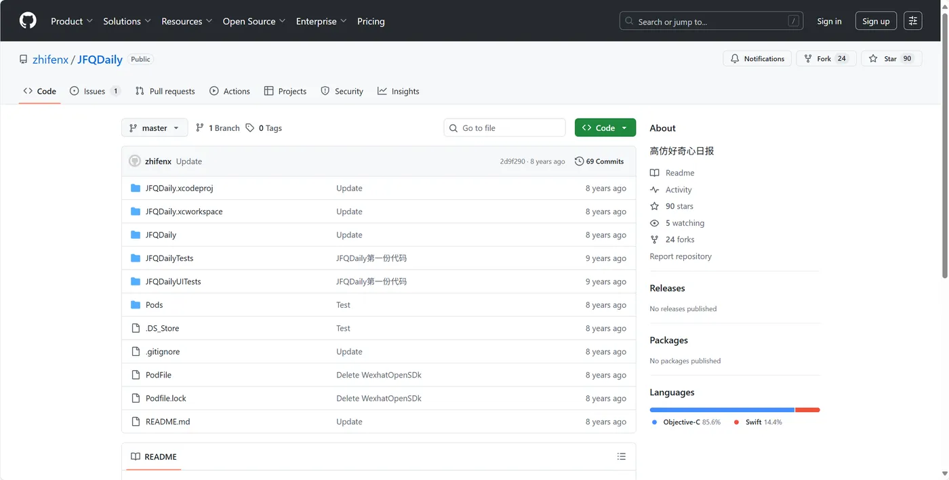
Task: Click the JFQDaily.xcodeproj folder icon
Action: [136, 188]
